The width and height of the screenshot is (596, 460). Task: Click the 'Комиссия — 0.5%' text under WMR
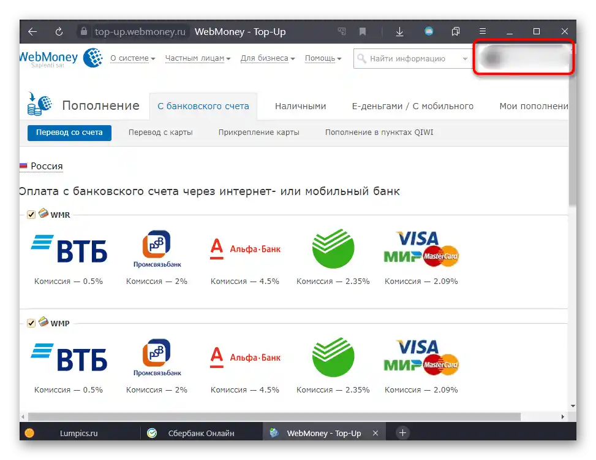69,281
